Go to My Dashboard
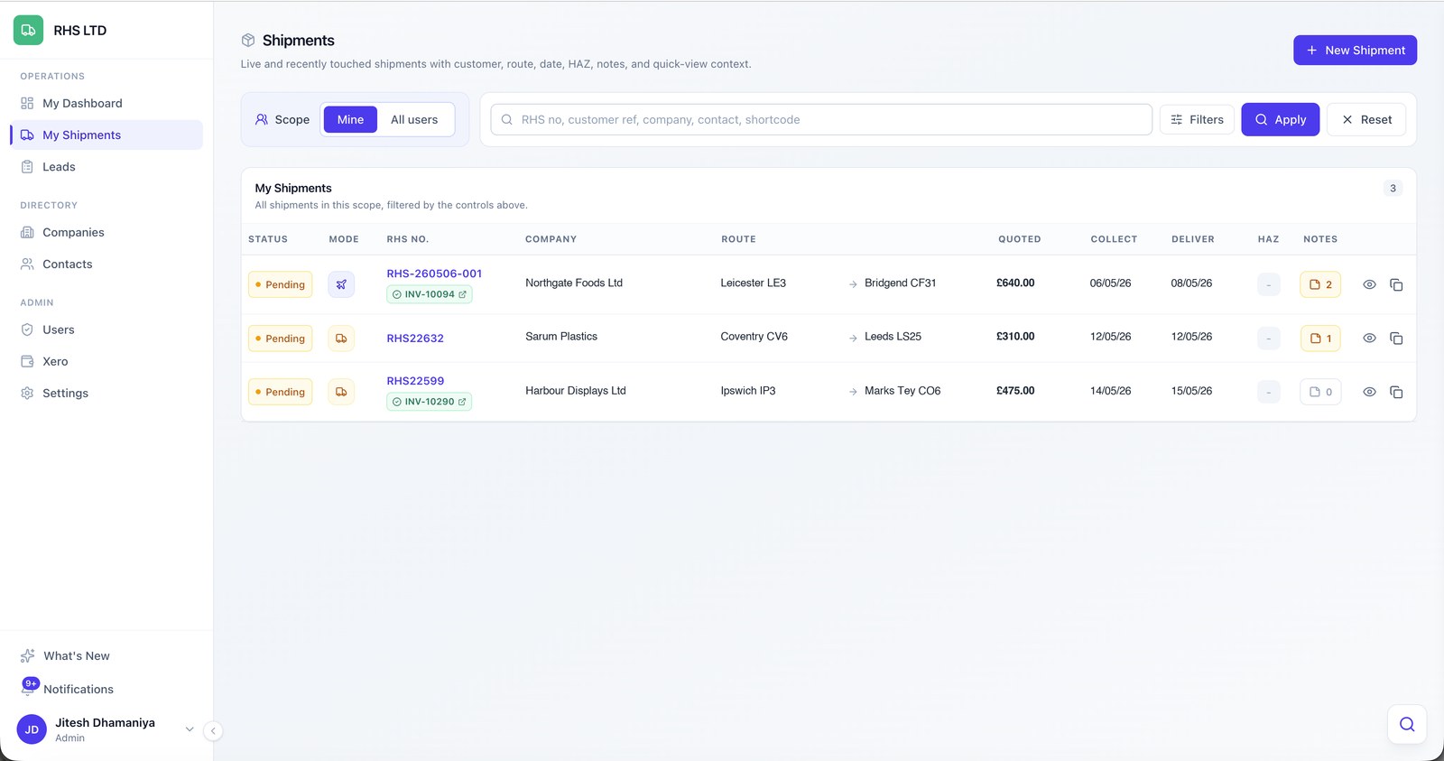Viewport: 1444px width, 761px height. [x=106, y=103]
